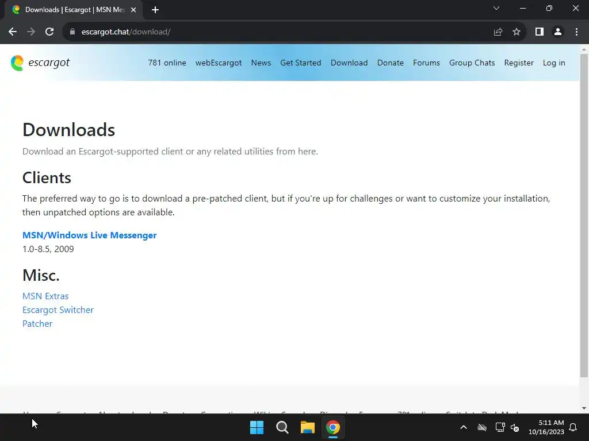Screen dimensions: 589x441
Task: Click the Downloads page heading
Action: click(69, 130)
